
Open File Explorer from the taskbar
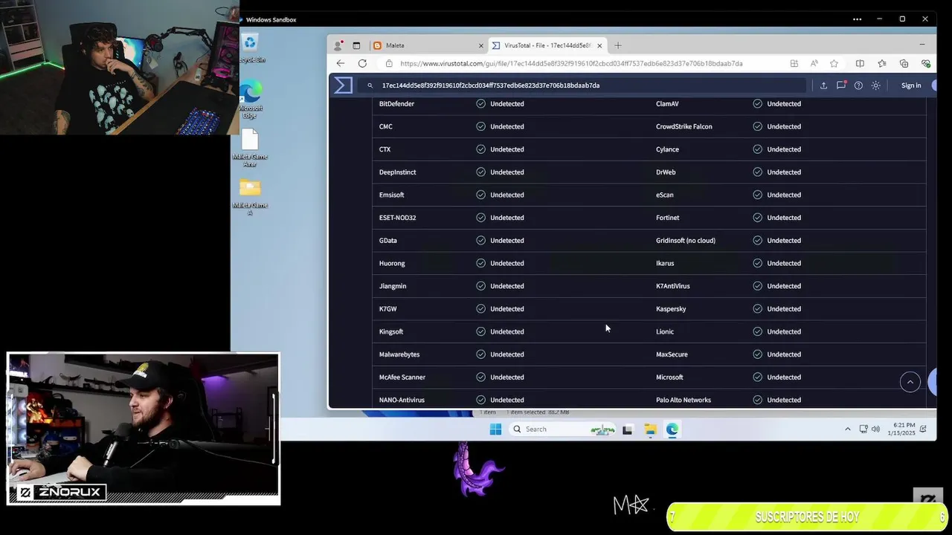click(x=650, y=429)
